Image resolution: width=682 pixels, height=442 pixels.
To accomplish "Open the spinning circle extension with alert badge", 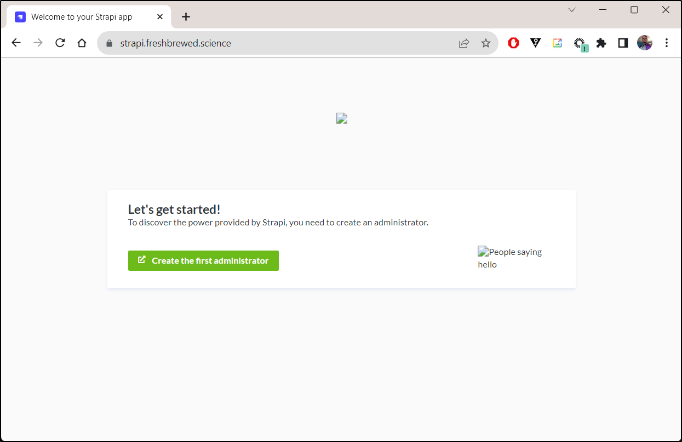I will click(x=580, y=44).
